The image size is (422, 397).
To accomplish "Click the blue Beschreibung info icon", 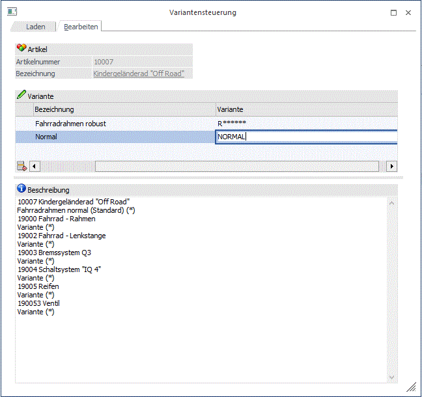I will [x=21, y=189].
